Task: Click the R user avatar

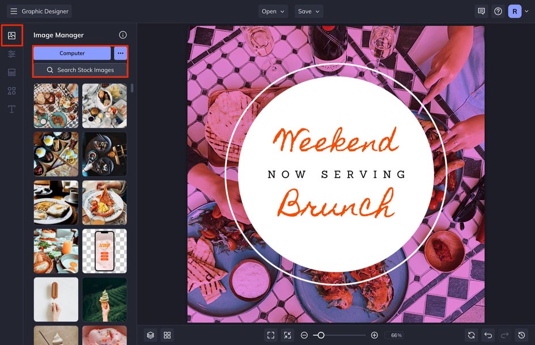Action: click(x=515, y=11)
